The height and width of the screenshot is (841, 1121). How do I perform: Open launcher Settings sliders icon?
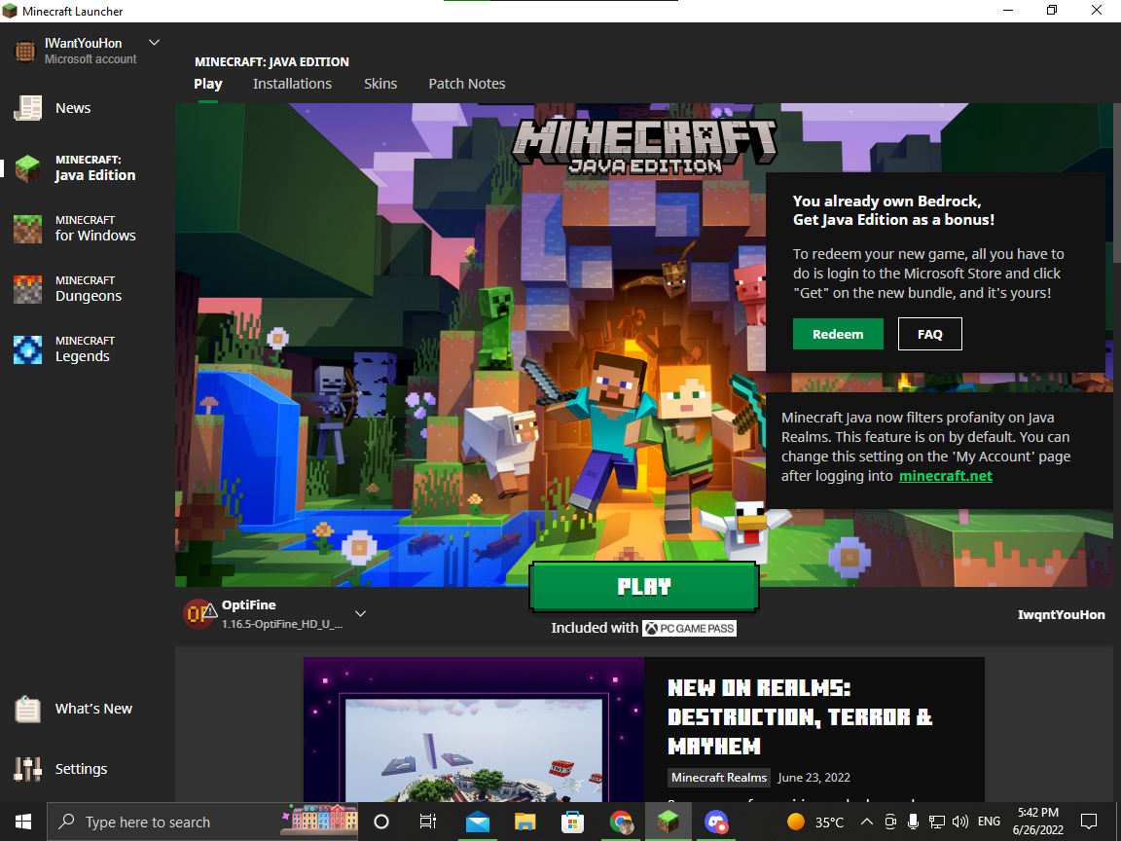(27, 769)
